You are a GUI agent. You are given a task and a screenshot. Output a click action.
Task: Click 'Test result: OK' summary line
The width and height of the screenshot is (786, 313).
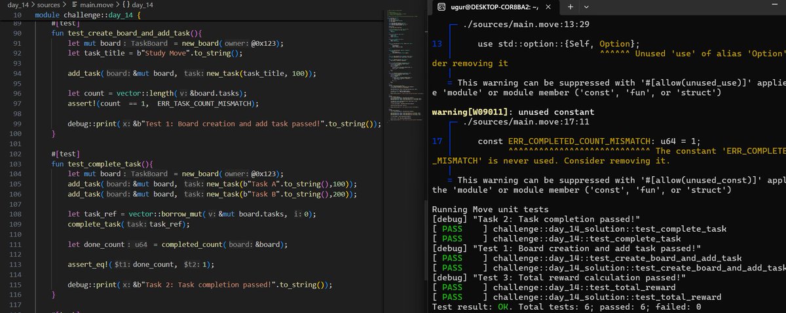pyautogui.click(x=566, y=306)
